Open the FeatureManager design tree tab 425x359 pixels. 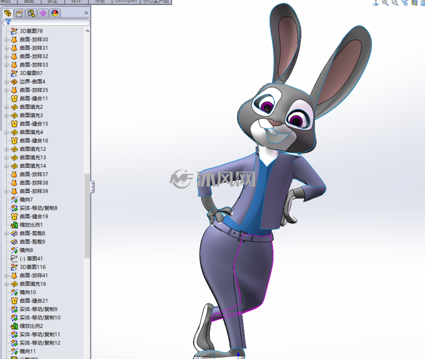coord(8,13)
